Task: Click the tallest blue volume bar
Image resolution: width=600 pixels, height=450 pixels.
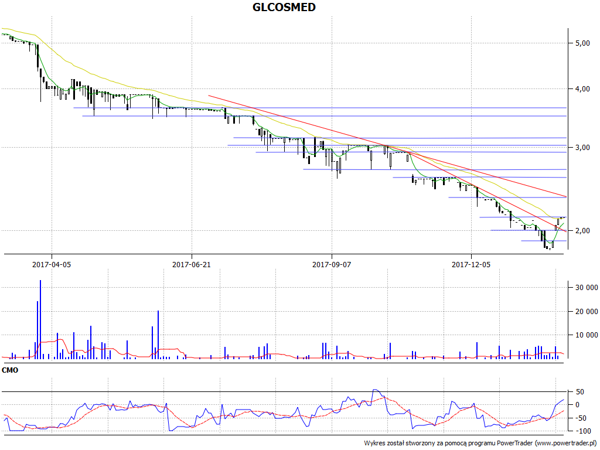Action: pos(40,319)
